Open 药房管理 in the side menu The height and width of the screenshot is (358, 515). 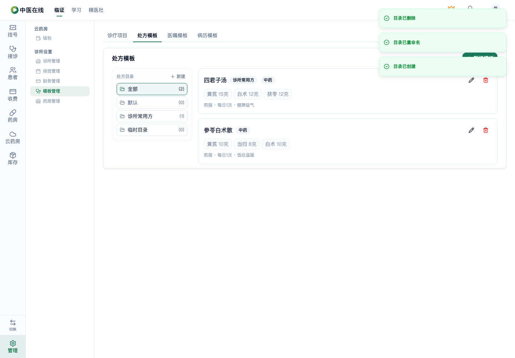point(60,101)
